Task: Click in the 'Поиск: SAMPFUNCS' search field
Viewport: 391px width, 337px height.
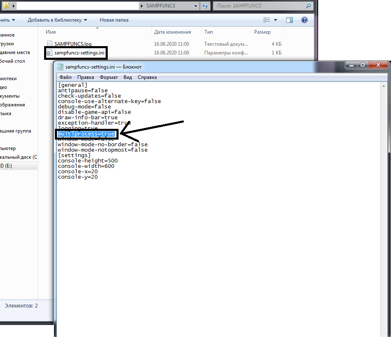Action: [258, 6]
